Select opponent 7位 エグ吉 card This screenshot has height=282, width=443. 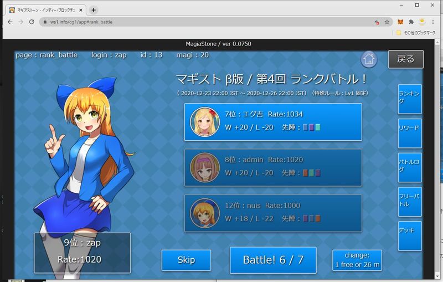tap(273, 122)
